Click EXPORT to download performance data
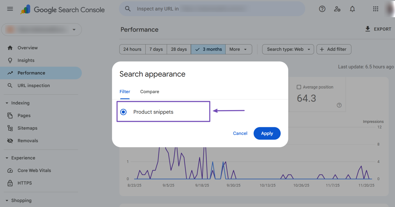The height and width of the screenshot is (207, 395). tap(378, 29)
